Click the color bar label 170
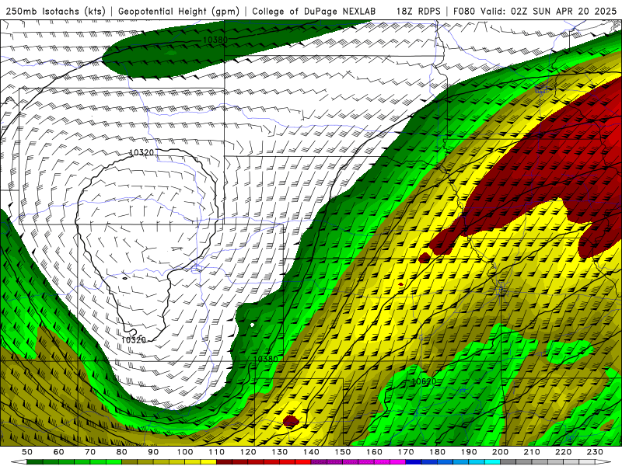This screenshot has height=466, width=622. pos(406,452)
